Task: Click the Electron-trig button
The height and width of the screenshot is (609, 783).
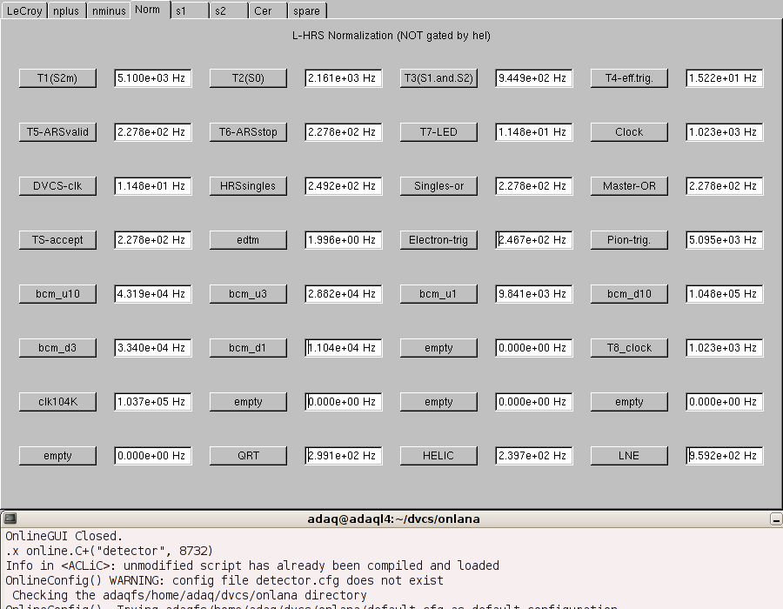Action: pyautogui.click(x=438, y=240)
